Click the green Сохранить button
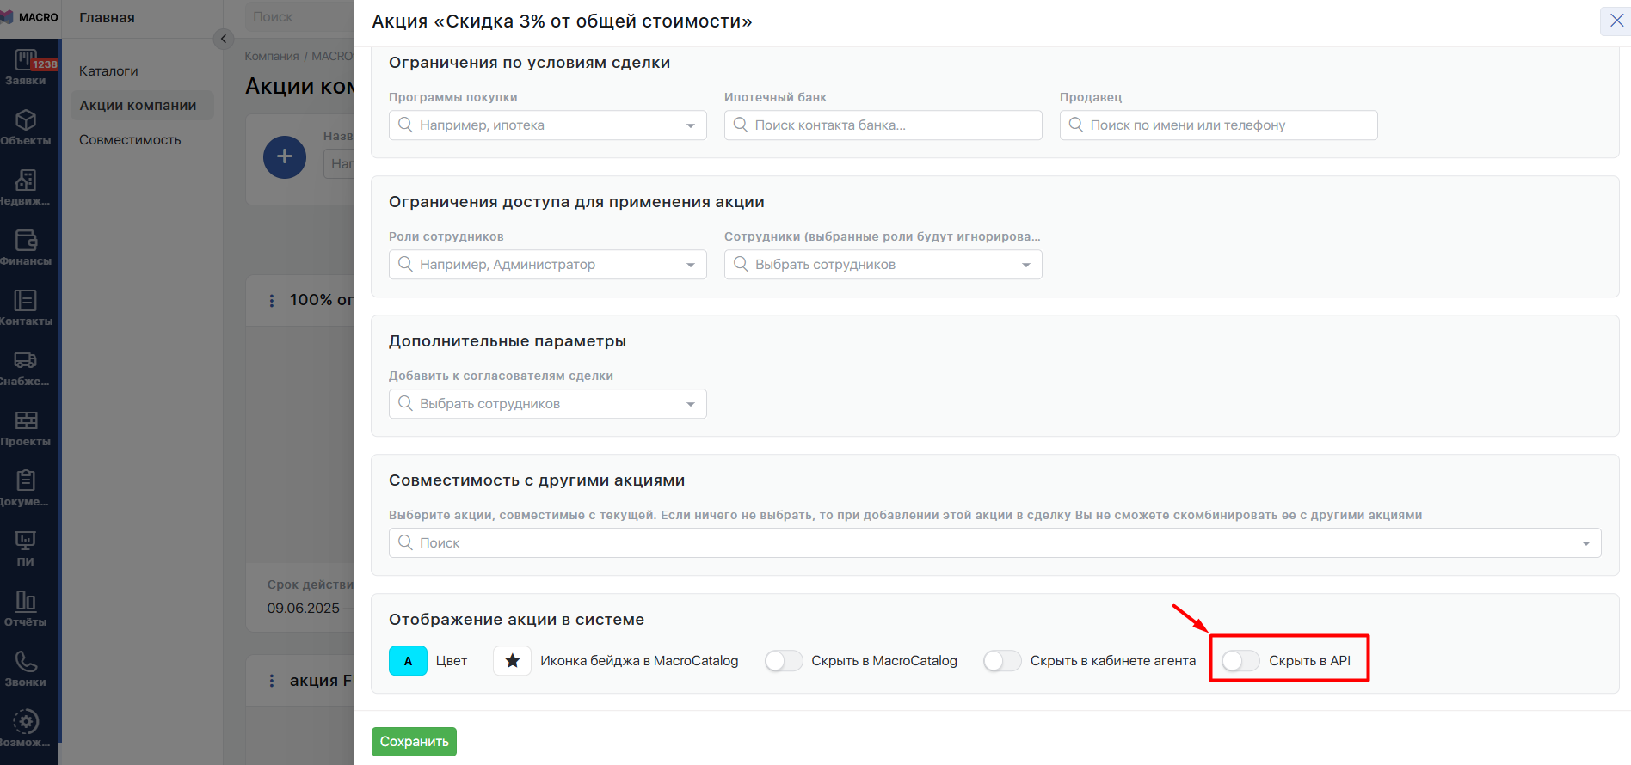Screen dimensions: 1631x765 tap(414, 742)
